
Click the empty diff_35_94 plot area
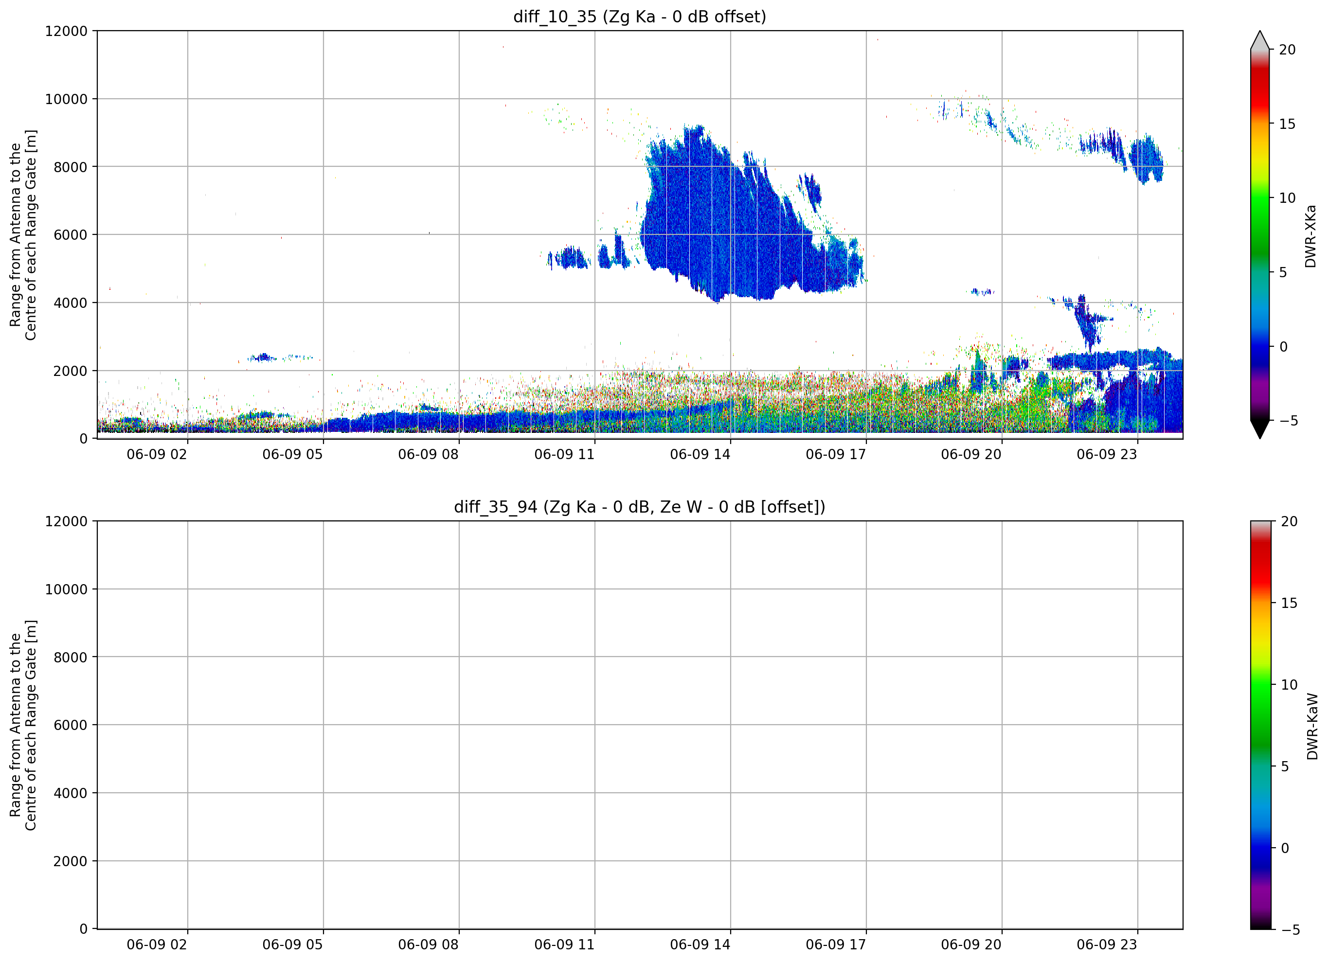640,725
